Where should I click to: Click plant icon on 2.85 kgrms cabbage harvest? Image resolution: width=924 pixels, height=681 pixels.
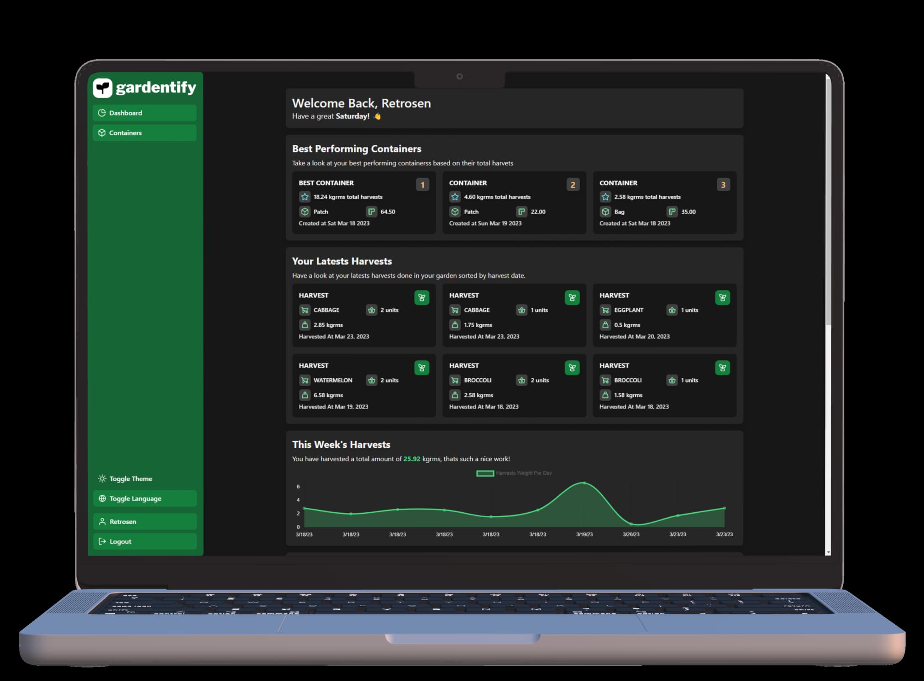pyautogui.click(x=422, y=298)
